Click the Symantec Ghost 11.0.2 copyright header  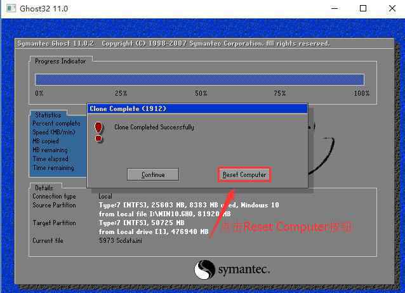click(173, 43)
